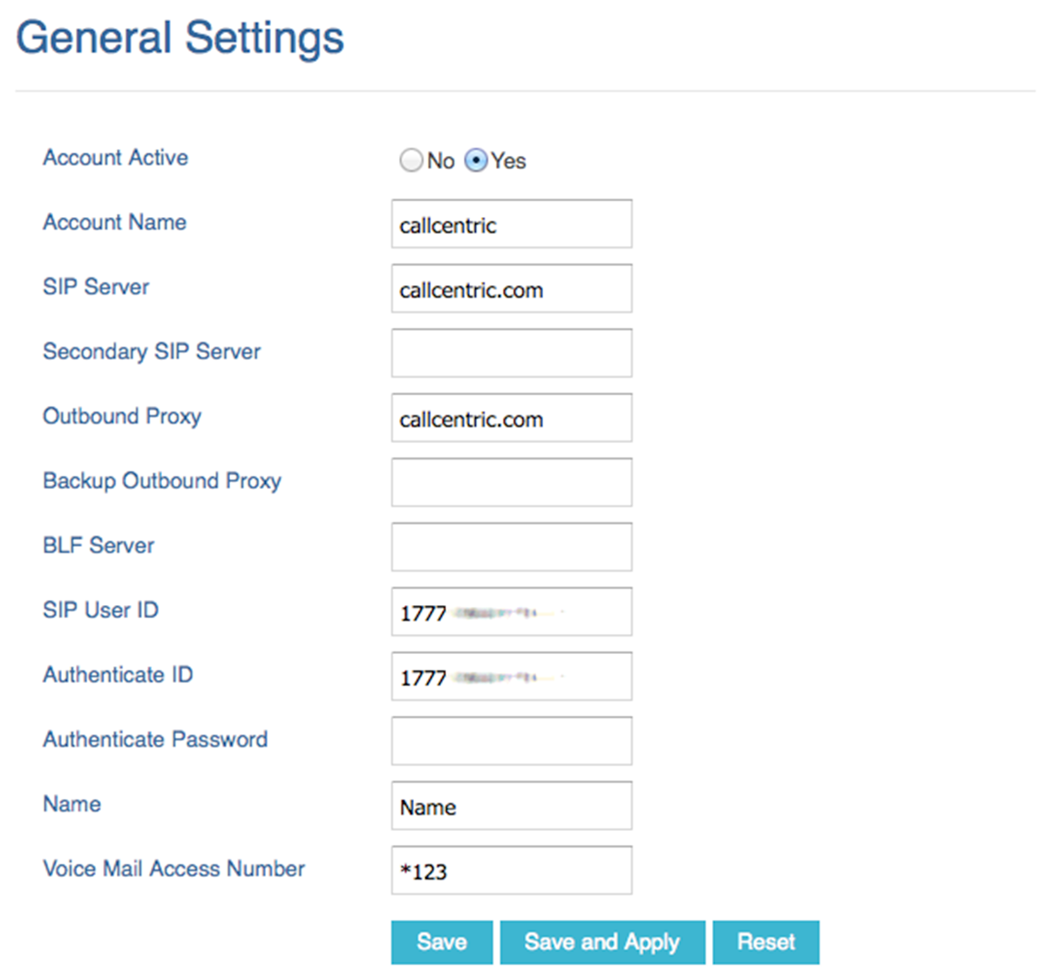
Task: Click the Save and Apply button
Action: pyautogui.click(x=602, y=943)
